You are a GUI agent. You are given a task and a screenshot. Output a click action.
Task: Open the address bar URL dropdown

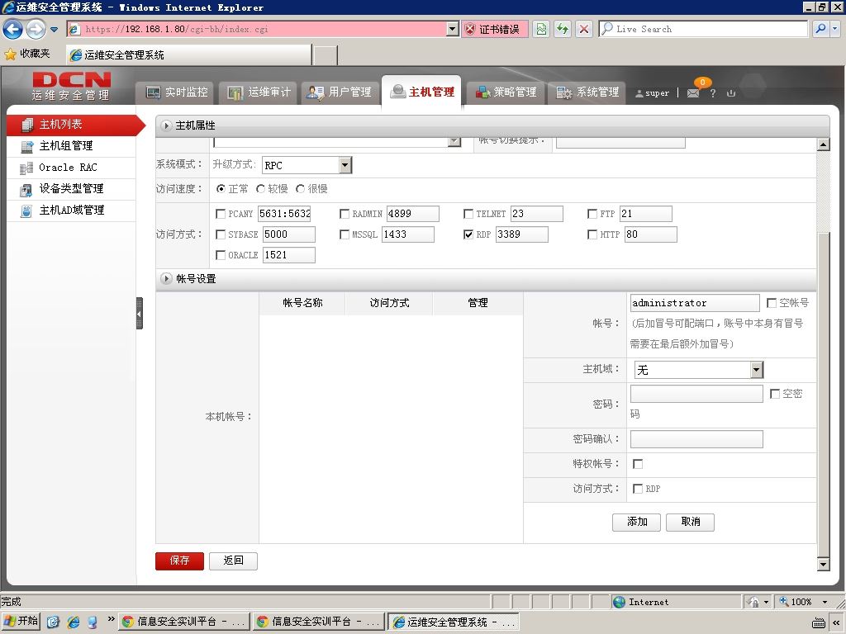(453, 29)
